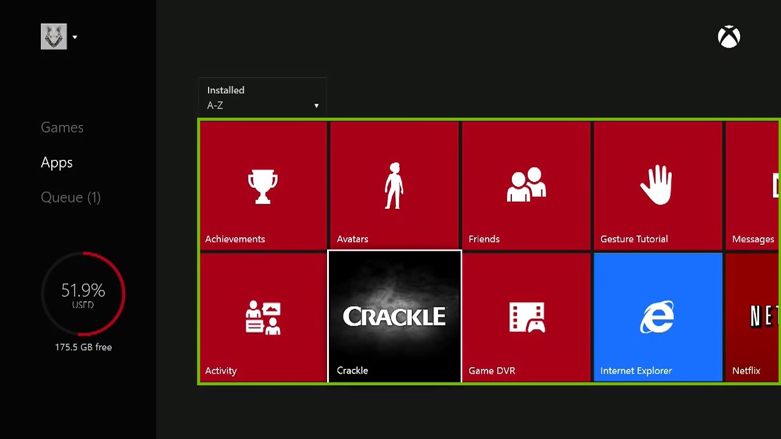
Task: Switch to the Games section
Action: [62, 127]
